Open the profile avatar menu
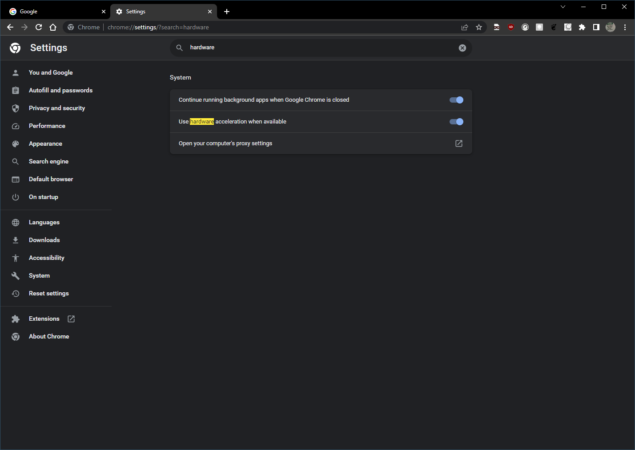Screen dimensions: 635x450 611,27
